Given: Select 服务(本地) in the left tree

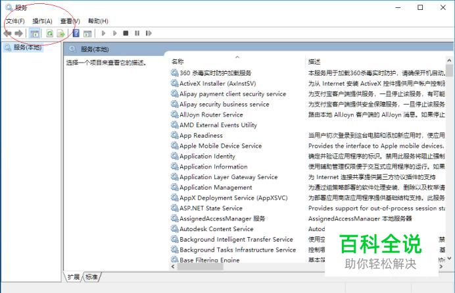Looking at the screenshot, I should 27,47.
